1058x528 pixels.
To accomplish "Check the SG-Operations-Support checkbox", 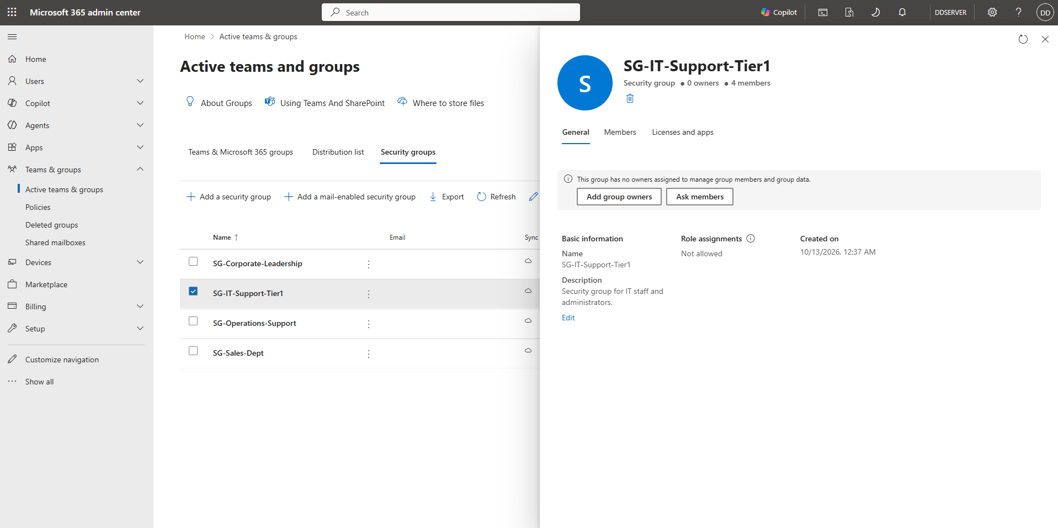I will [x=193, y=321].
